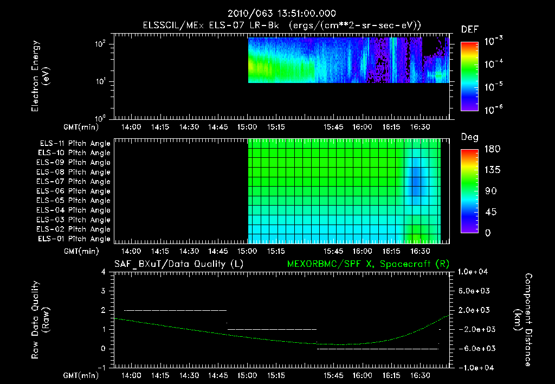Screen dimensions: 555x384
Task: Select the ELS-10 Pitch Angle row label
Action: pos(74,153)
